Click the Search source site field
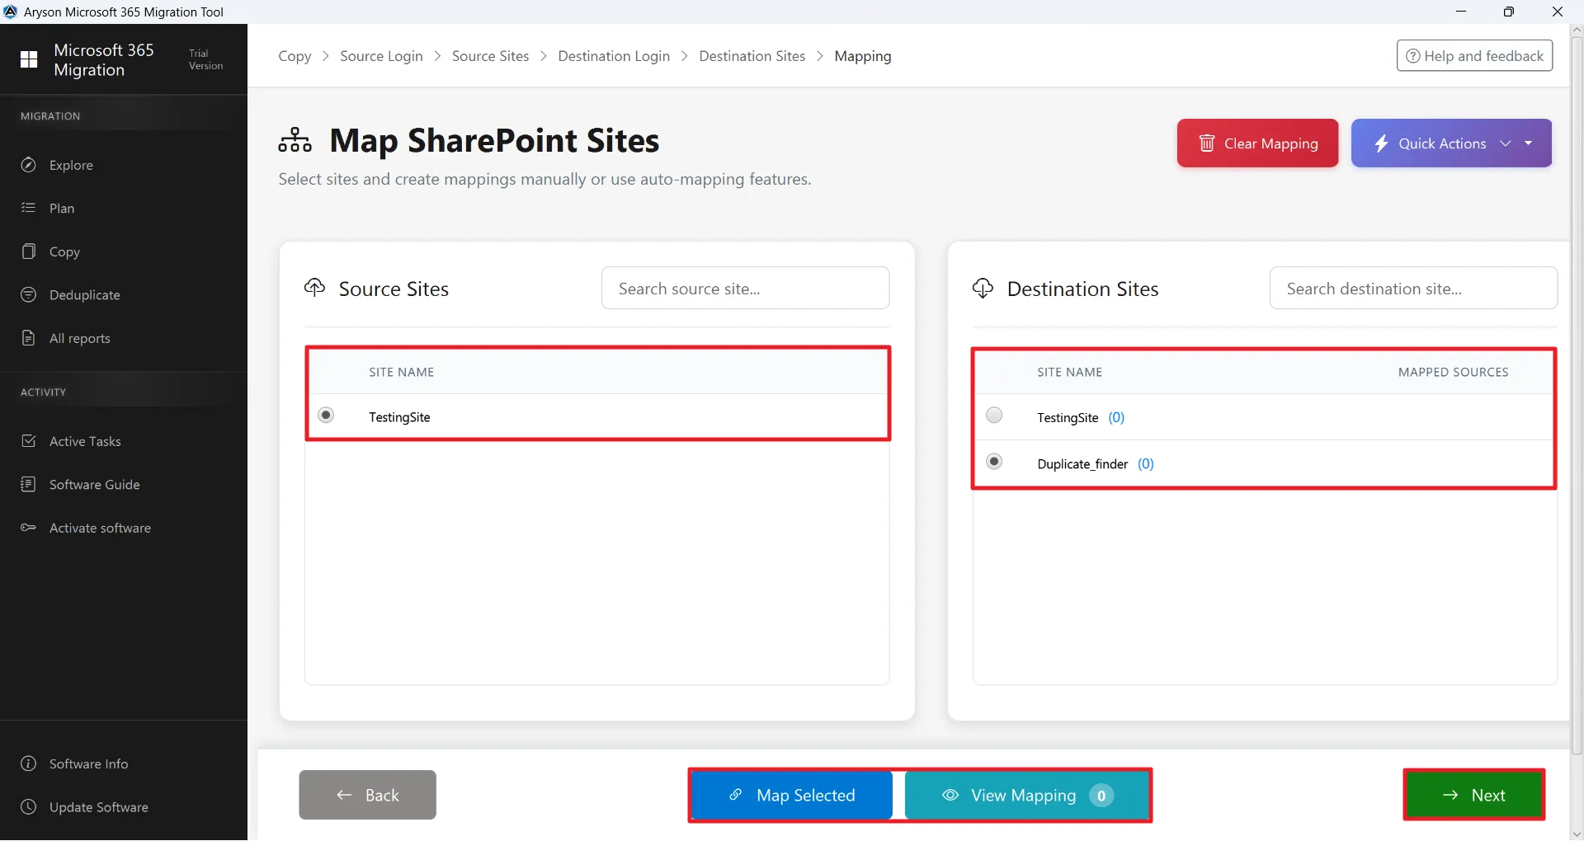This screenshot has height=841, width=1584. (x=745, y=289)
